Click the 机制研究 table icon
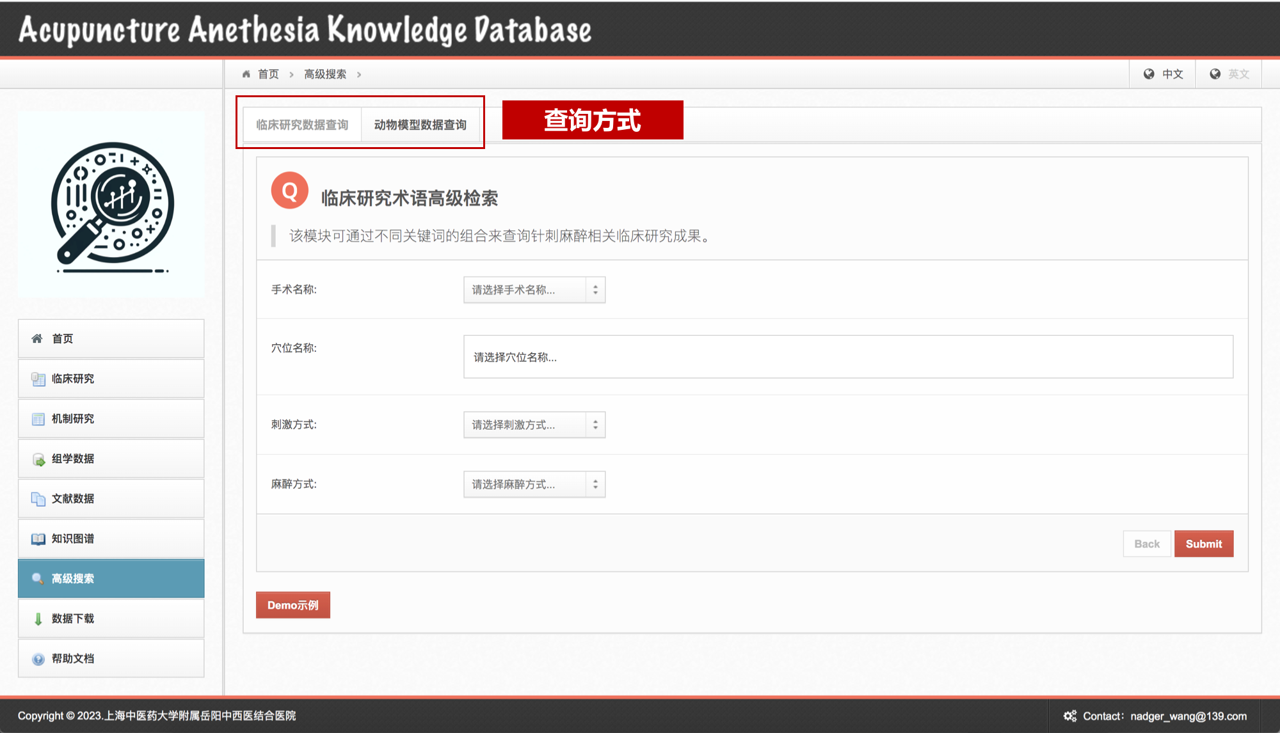The image size is (1280, 733). click(x=38, y=419)
